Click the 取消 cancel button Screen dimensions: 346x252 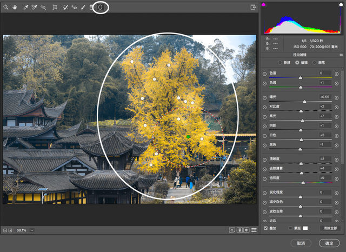click(301, 243)
